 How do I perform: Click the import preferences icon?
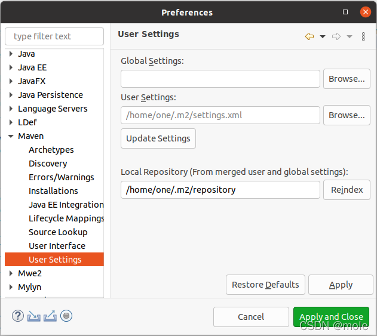[x=33, y=316]
